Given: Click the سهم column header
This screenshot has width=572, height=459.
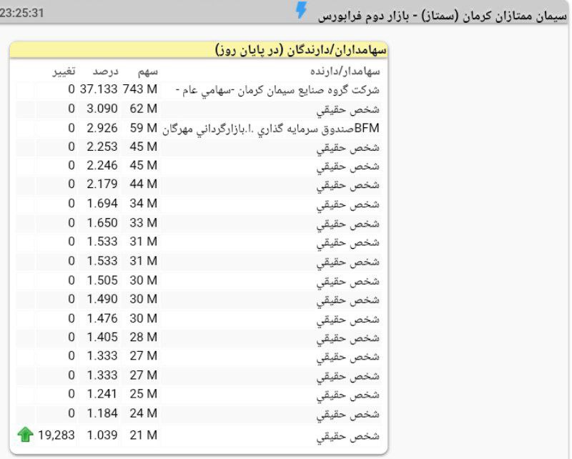Looking at the screenshot, I should point(147,71).
